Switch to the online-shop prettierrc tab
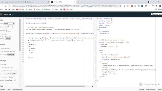This screenshot has width=162, height=91. coord(10,2)
